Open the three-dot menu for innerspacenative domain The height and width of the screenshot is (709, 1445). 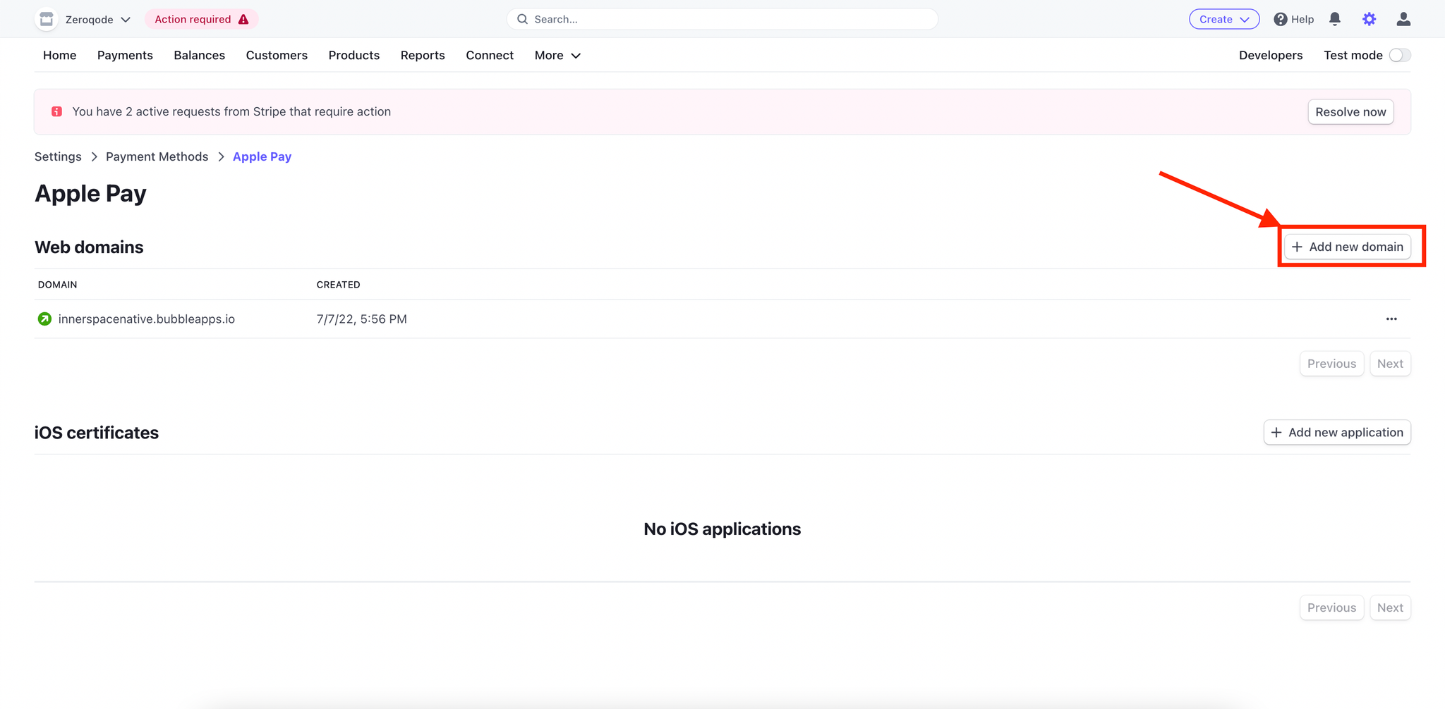tap(1391, 319)
